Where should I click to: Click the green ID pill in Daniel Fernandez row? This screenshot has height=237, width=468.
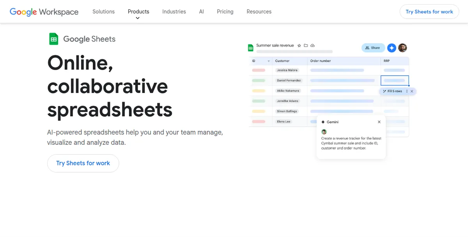pyautogui.click(x=259, y=81)
